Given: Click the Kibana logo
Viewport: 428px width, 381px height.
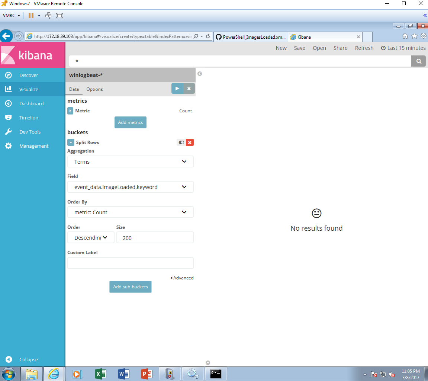Looking at the screenshot, I should (x=32, y=55).
